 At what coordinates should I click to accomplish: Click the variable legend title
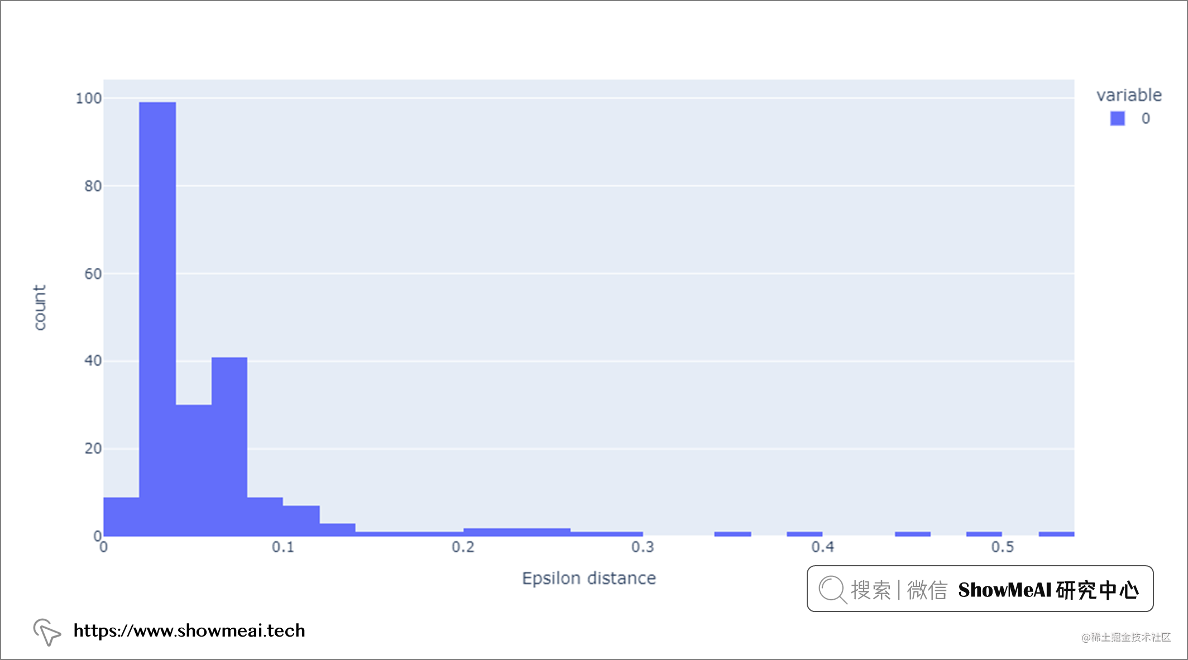point(1129,95)
